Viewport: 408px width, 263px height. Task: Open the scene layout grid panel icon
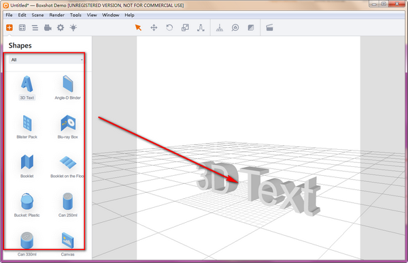pos(22,27)
